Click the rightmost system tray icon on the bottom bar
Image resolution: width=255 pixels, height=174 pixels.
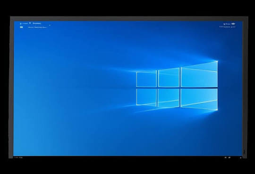coord(240,158)
